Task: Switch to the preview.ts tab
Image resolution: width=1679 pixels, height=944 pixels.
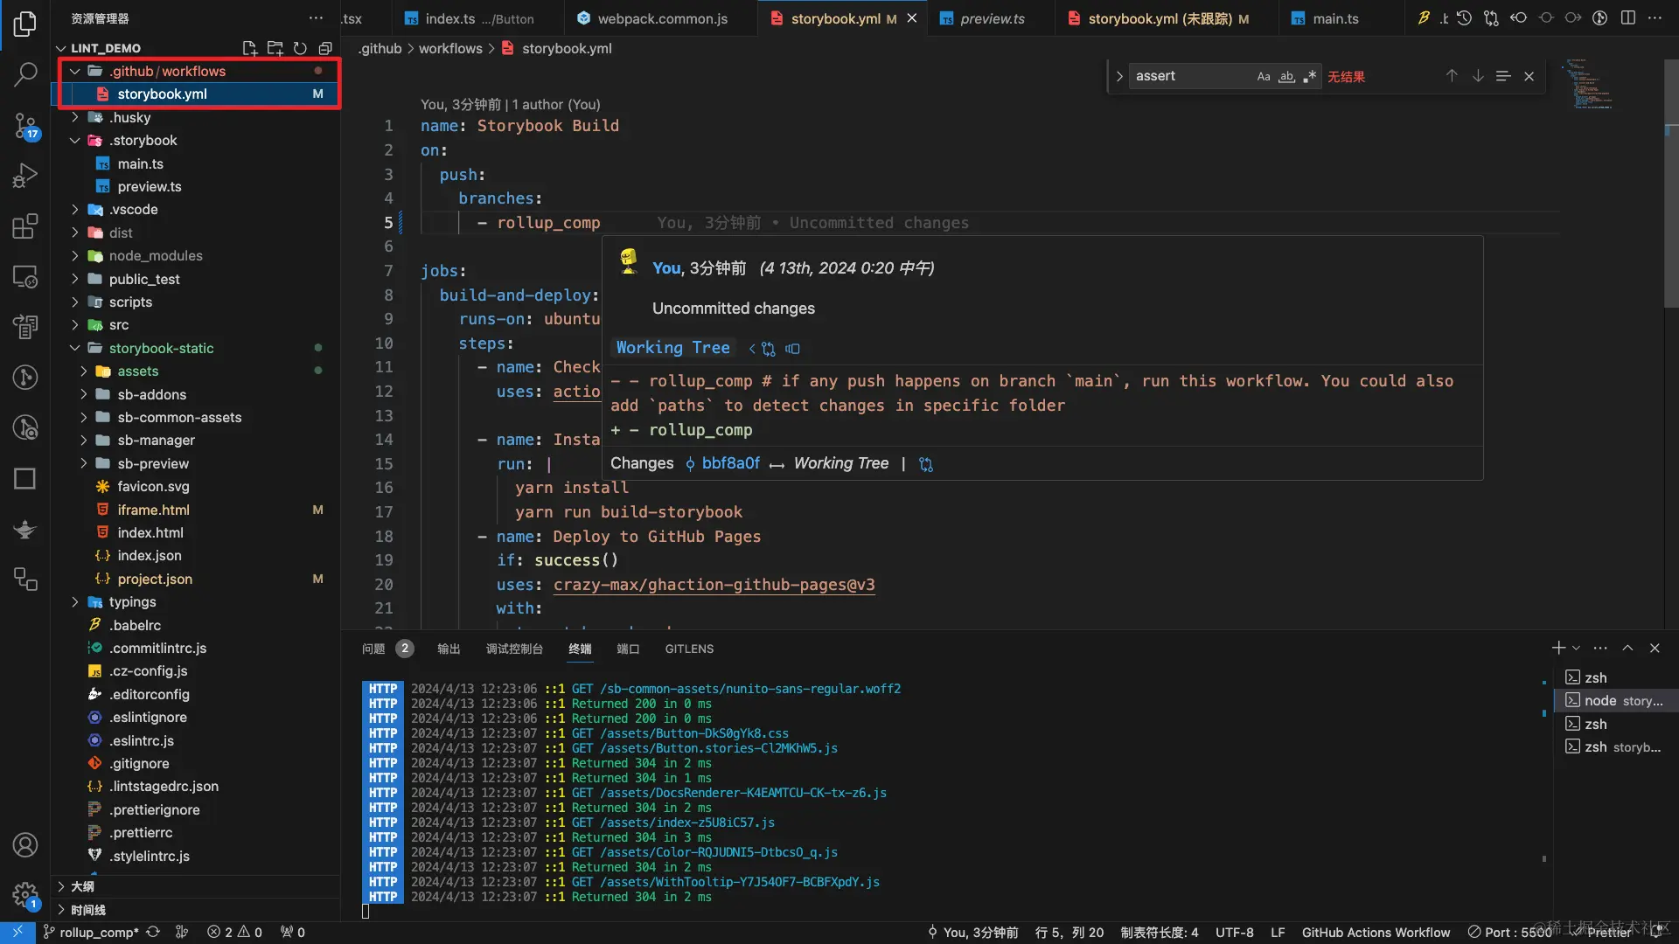Action: [x=993, y=17]
